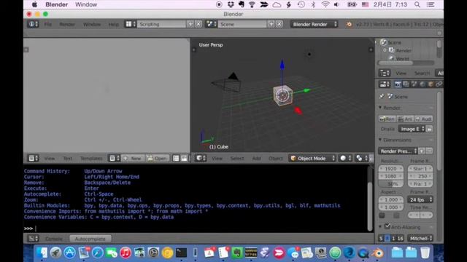This screenshot has height=262, width=467.
Task: Open the viewport shading selector
Action: tap(346, 159)
